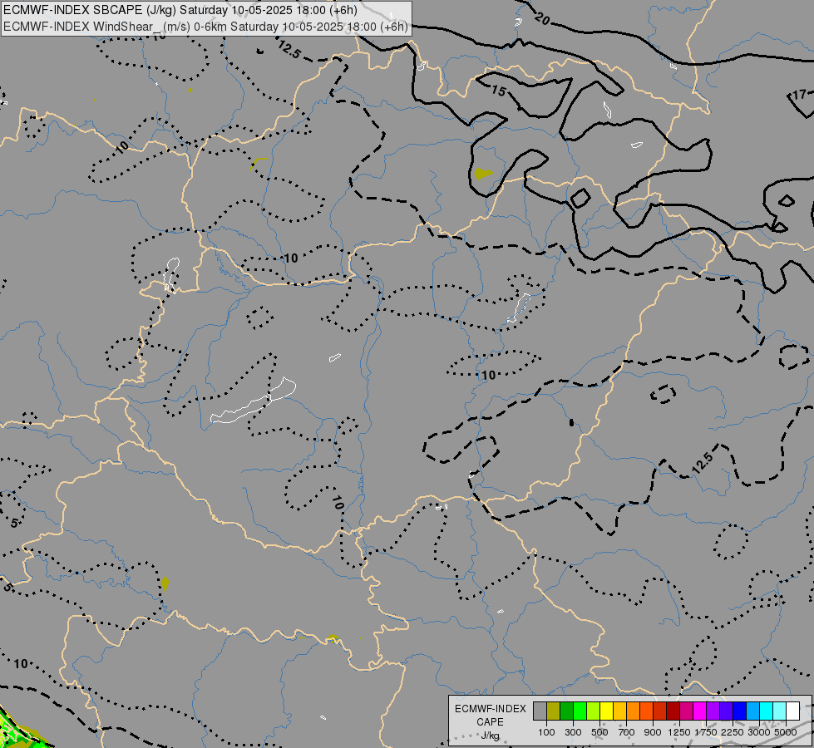Click the '15' shear contour label

pyautogui.click(x=498, y=91)
